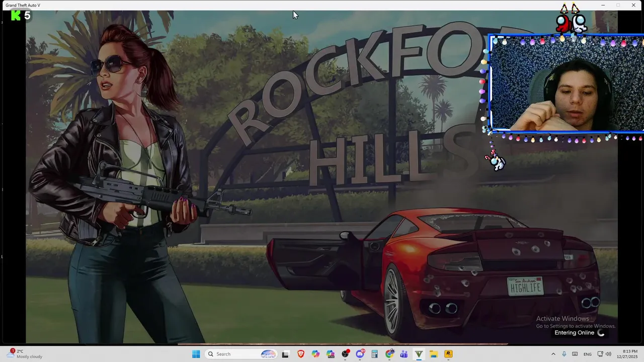Click the Entering Online status text
This screenshot has width=644, height=362.
tap(574, 333)
